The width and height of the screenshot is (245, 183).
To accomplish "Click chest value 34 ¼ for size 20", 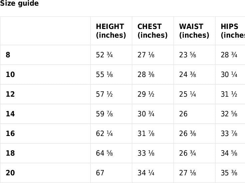I will pos(146,173).
